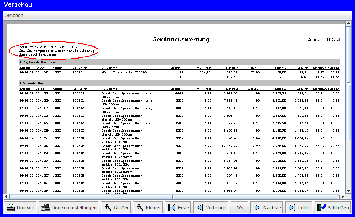Click the 1/3 page indicator button
The image size is (355, 217).
pos(239,208)
